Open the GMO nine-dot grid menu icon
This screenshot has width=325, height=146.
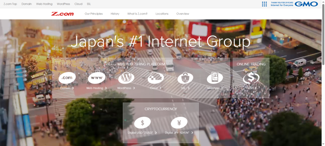coord(264,4)
